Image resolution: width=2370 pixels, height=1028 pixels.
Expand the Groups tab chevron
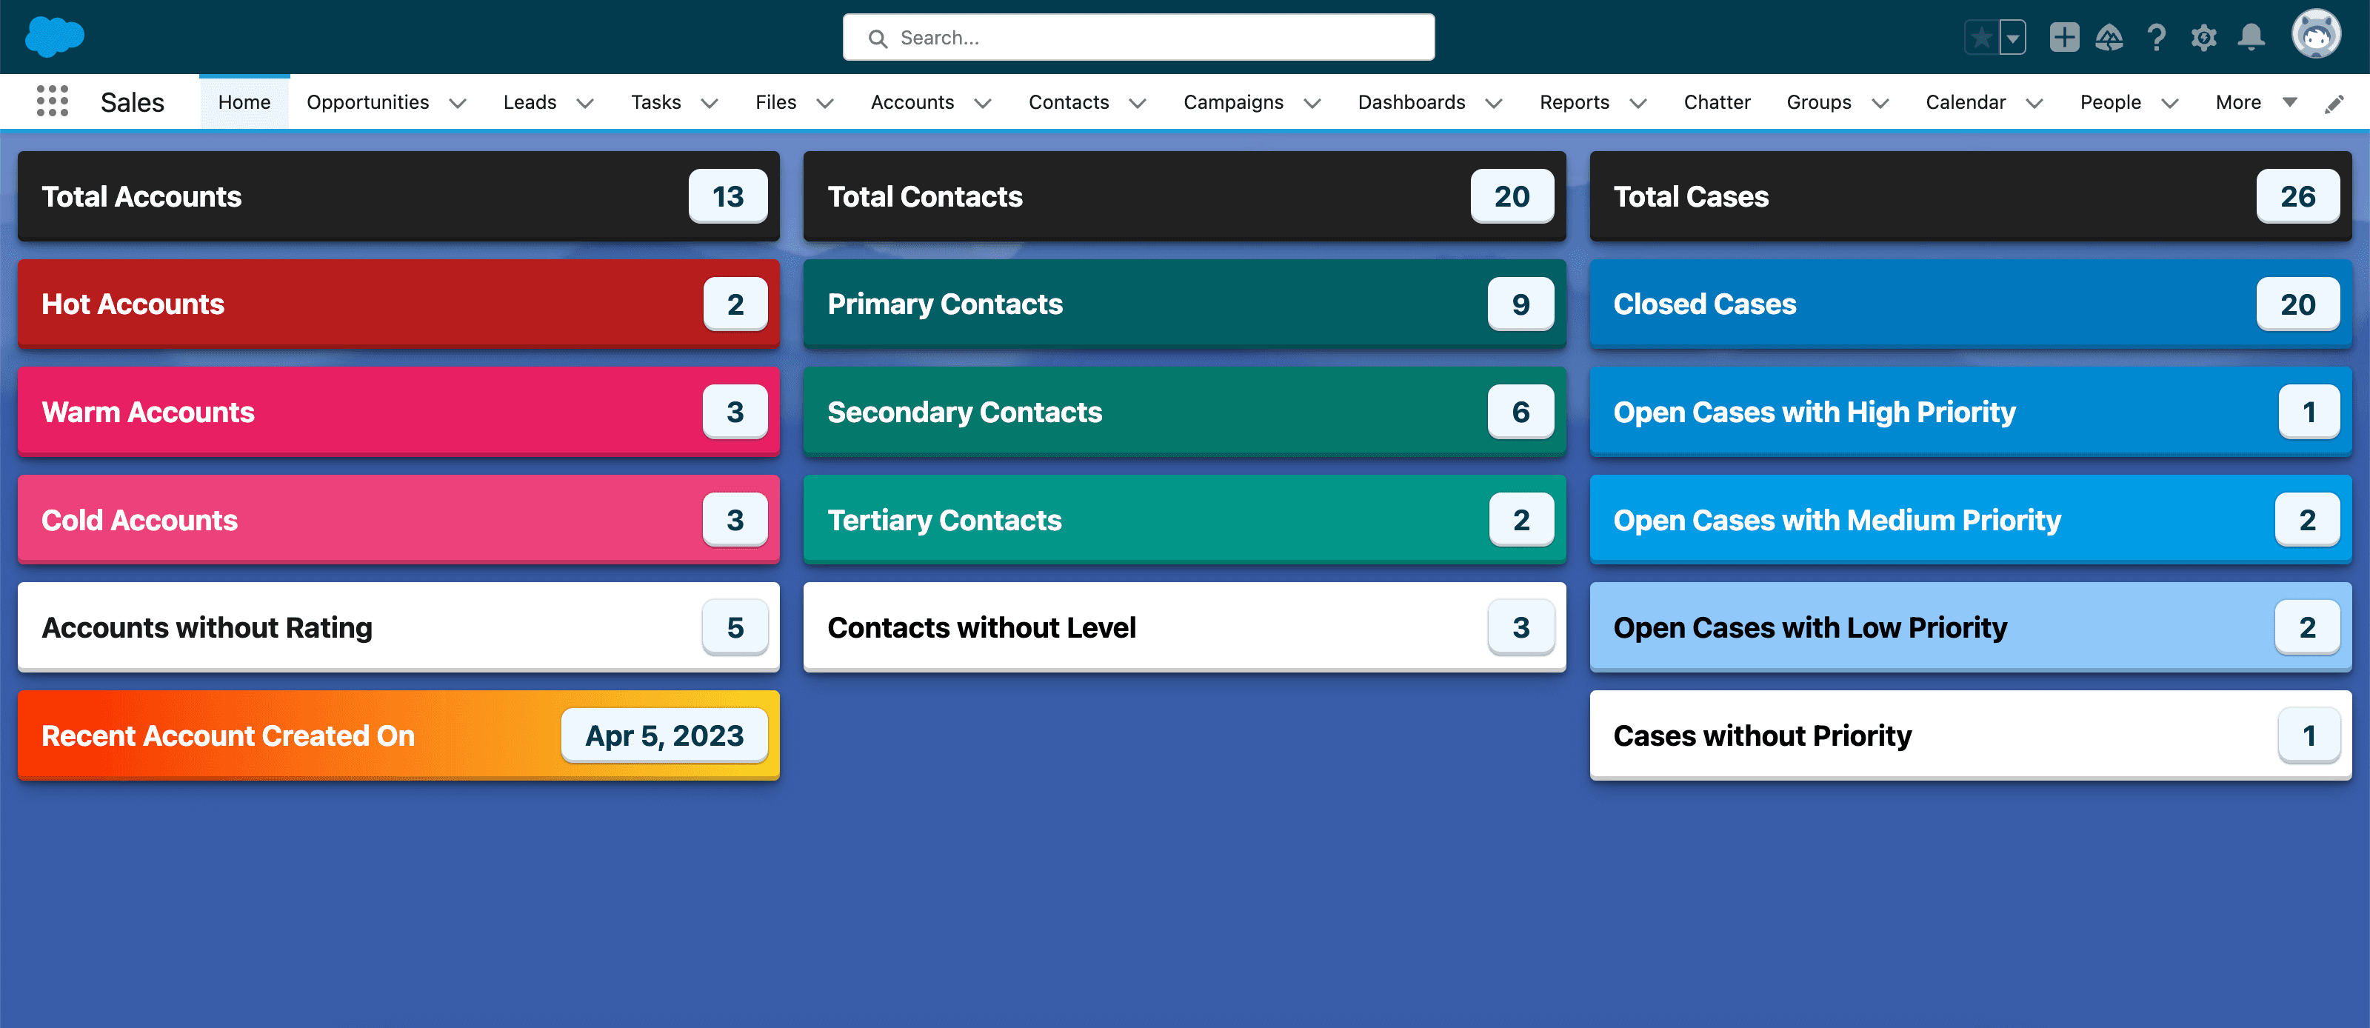1880,103
